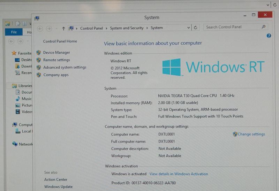Viewport: 279px width, 191px height.
Task: Select System and Security breadcrumb
Action: click(127, 28)
